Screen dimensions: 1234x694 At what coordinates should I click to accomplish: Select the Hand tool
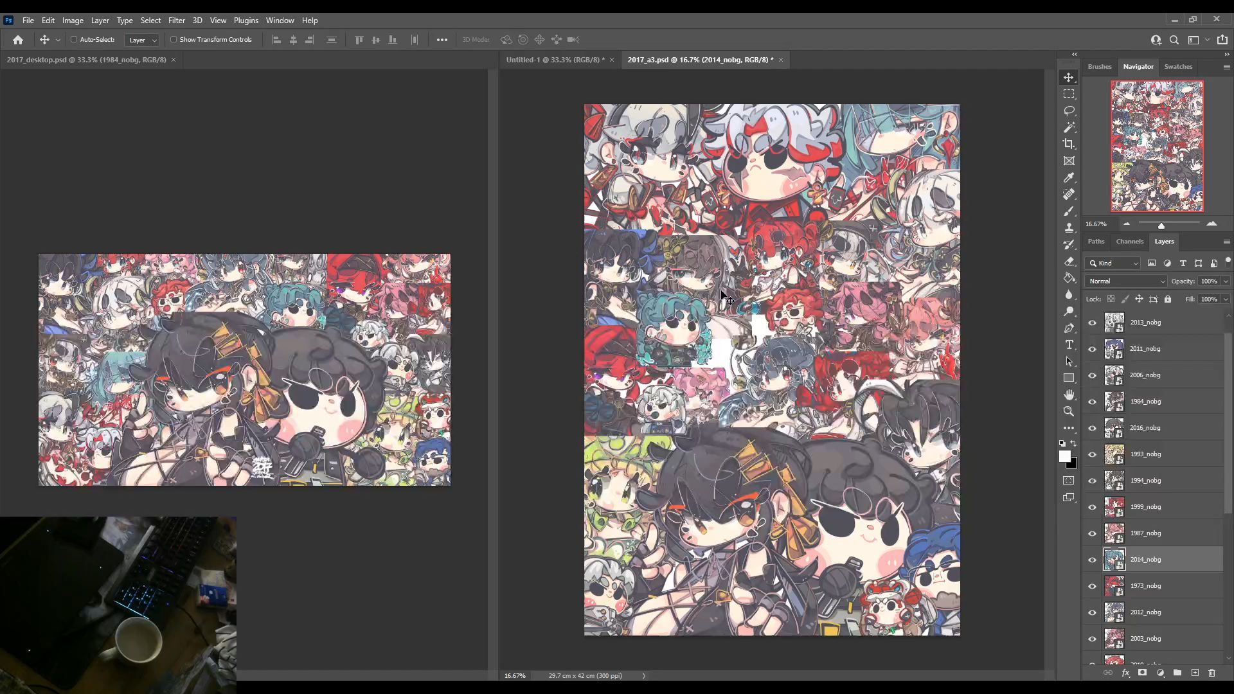click(x=1069, y=395)
